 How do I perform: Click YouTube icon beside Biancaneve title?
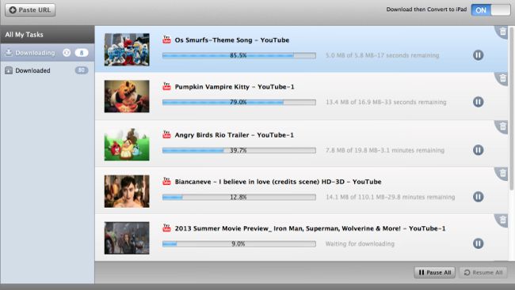click(167, 181)
